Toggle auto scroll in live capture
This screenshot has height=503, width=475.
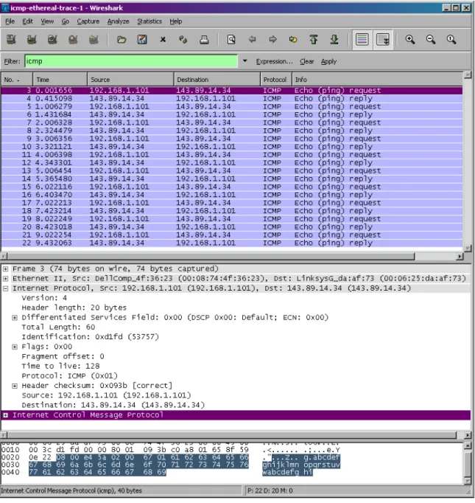click(x=383, y=39)
